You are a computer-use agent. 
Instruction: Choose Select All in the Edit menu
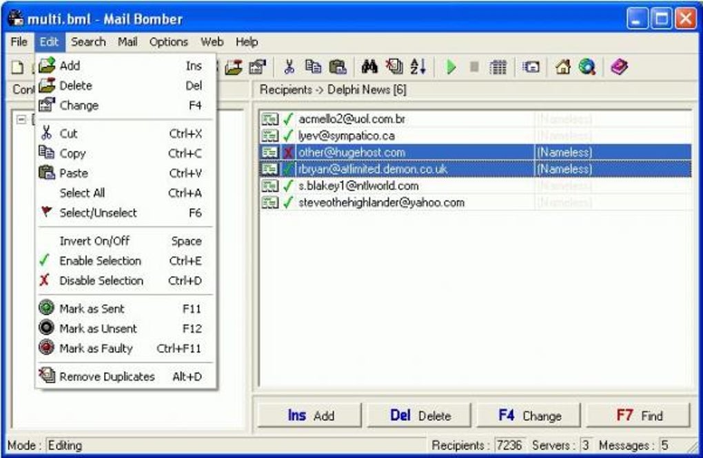click(125, 193)
